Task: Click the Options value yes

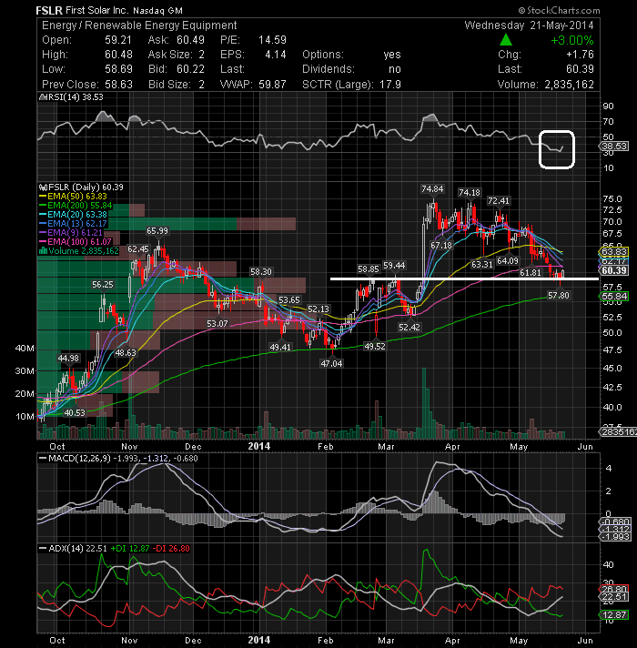Action: (x=392, y=55)
